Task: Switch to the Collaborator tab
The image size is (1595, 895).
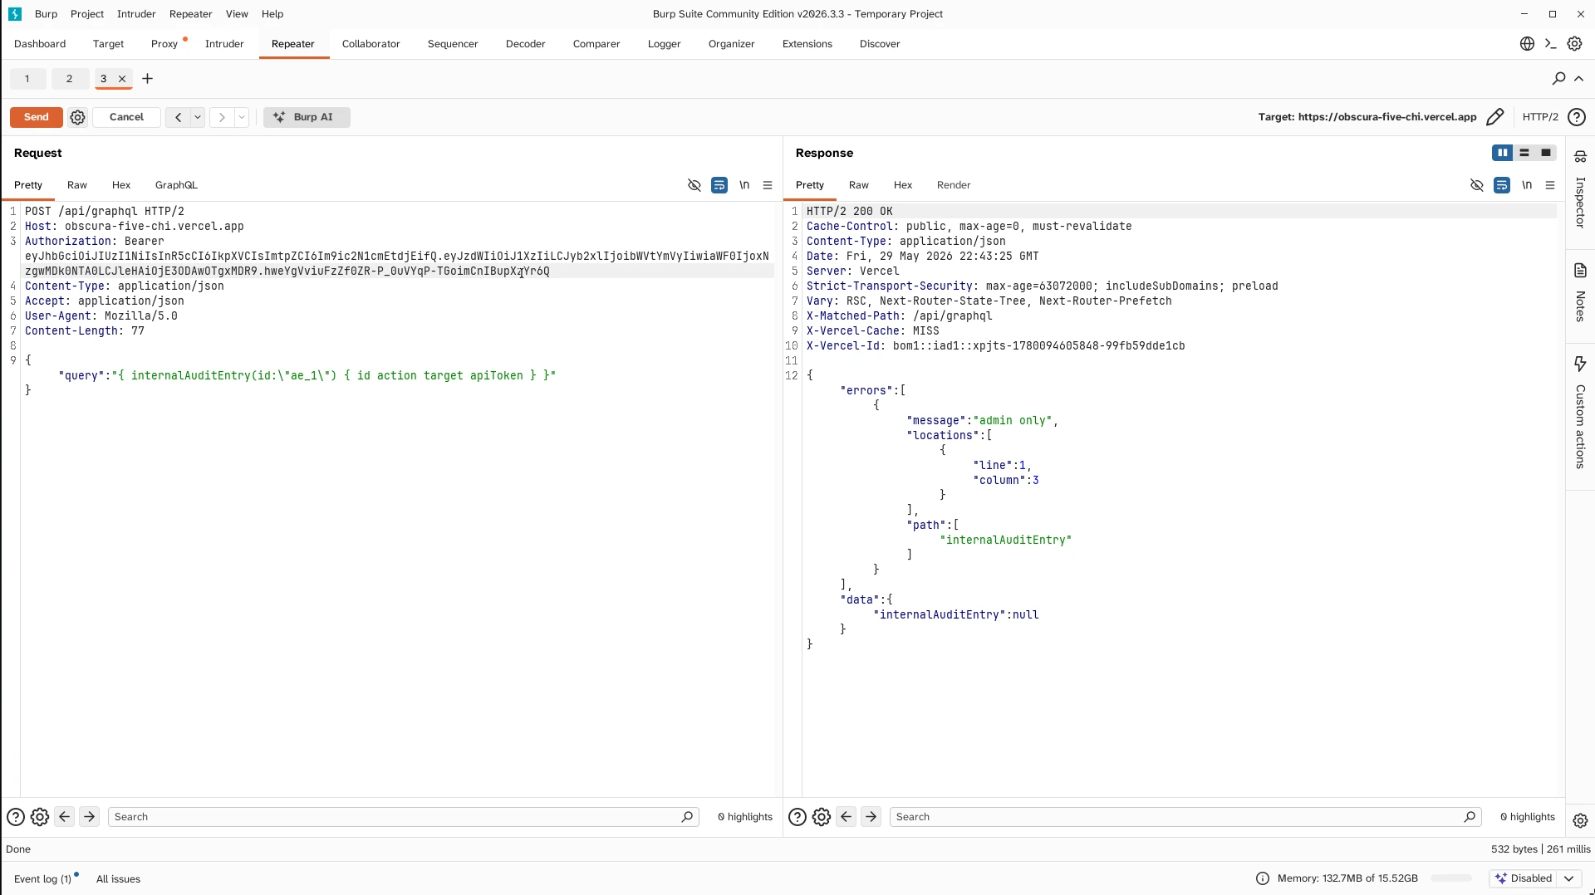Action: pyautogui.click(x=371, y=44)
